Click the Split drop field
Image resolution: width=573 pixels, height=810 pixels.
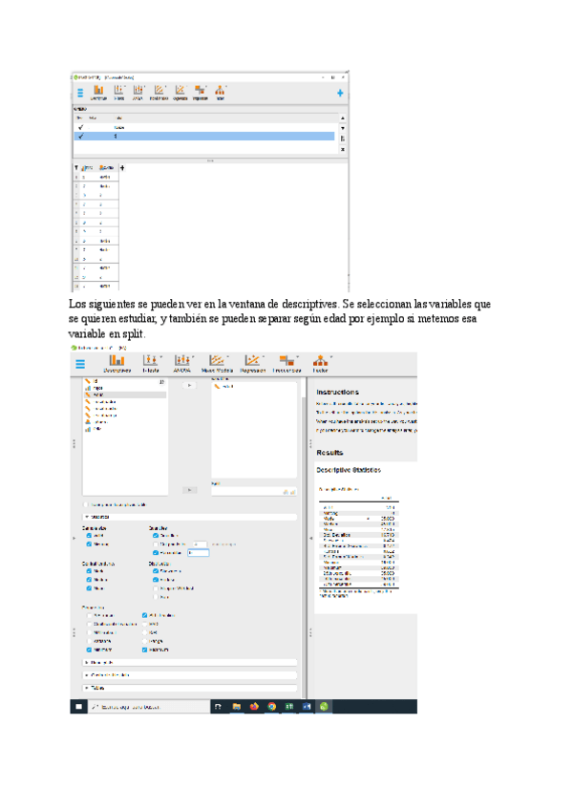pos(254,492)
